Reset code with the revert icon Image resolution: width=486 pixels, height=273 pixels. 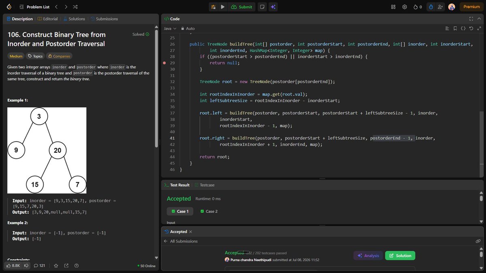(x=471, y=28)
